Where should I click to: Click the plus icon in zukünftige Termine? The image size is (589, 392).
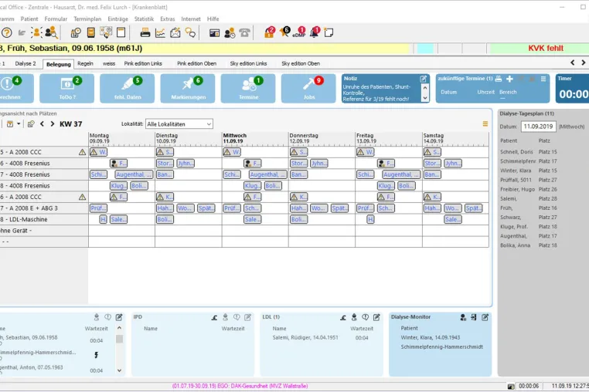coord(509,79)
